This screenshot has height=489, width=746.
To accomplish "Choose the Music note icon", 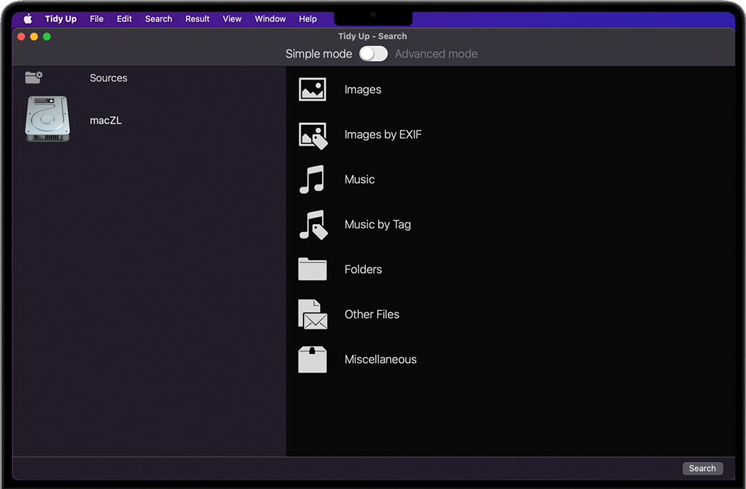I will (x=312, y=180).
